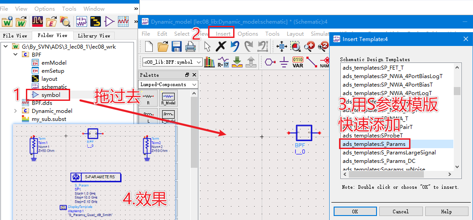Screen dimensions: 473x220
Task: Click Help in Insert Template dialog
Action: coord(446,212)
